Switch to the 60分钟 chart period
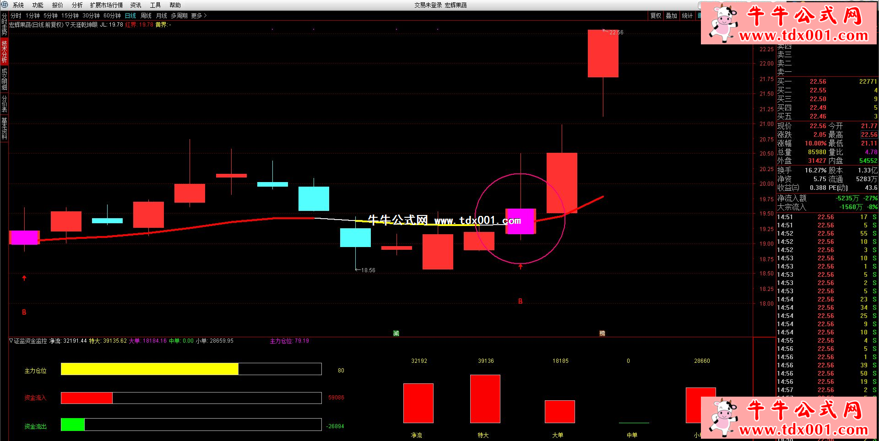Image resolution: width=879 pixels, height=441 pixels. [112, 16]
